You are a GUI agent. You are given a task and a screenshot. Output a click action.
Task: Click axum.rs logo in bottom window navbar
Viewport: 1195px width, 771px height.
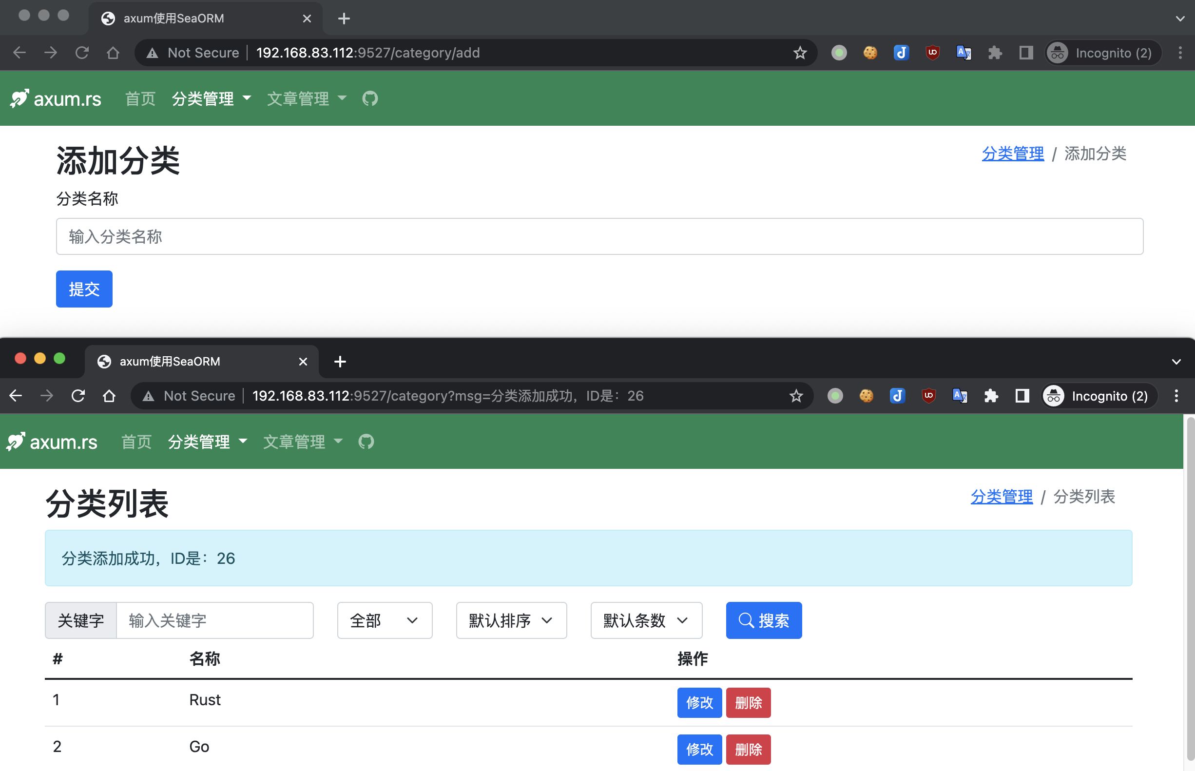click(52, 442)
